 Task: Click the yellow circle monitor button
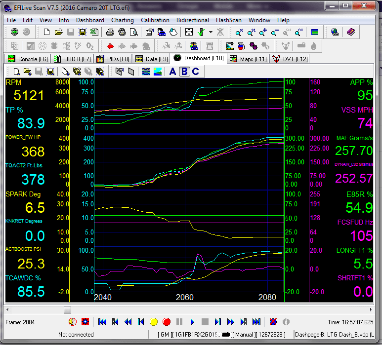click(x=154, y=322)
